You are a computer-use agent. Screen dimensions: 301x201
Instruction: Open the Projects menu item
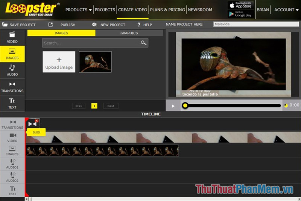coord(105,10)
